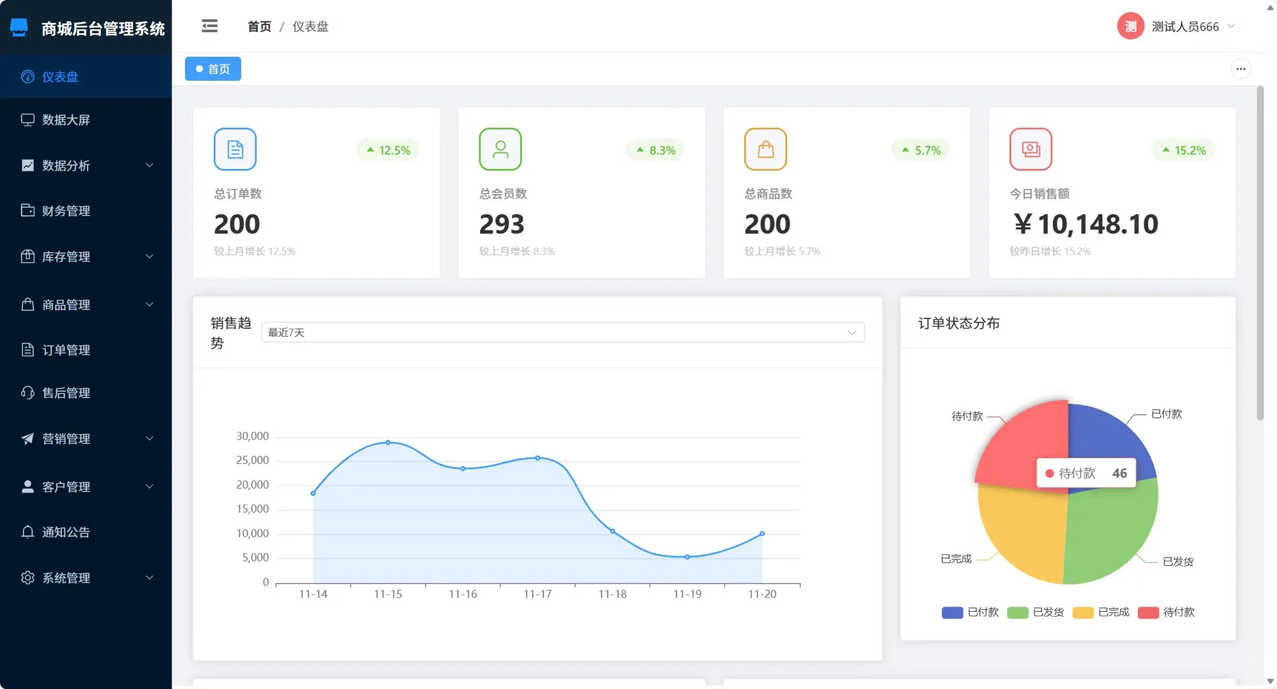Click the total products shopping bag icon
The width and height of the screenshot is (1277, 689).
[x=765, y=149]
